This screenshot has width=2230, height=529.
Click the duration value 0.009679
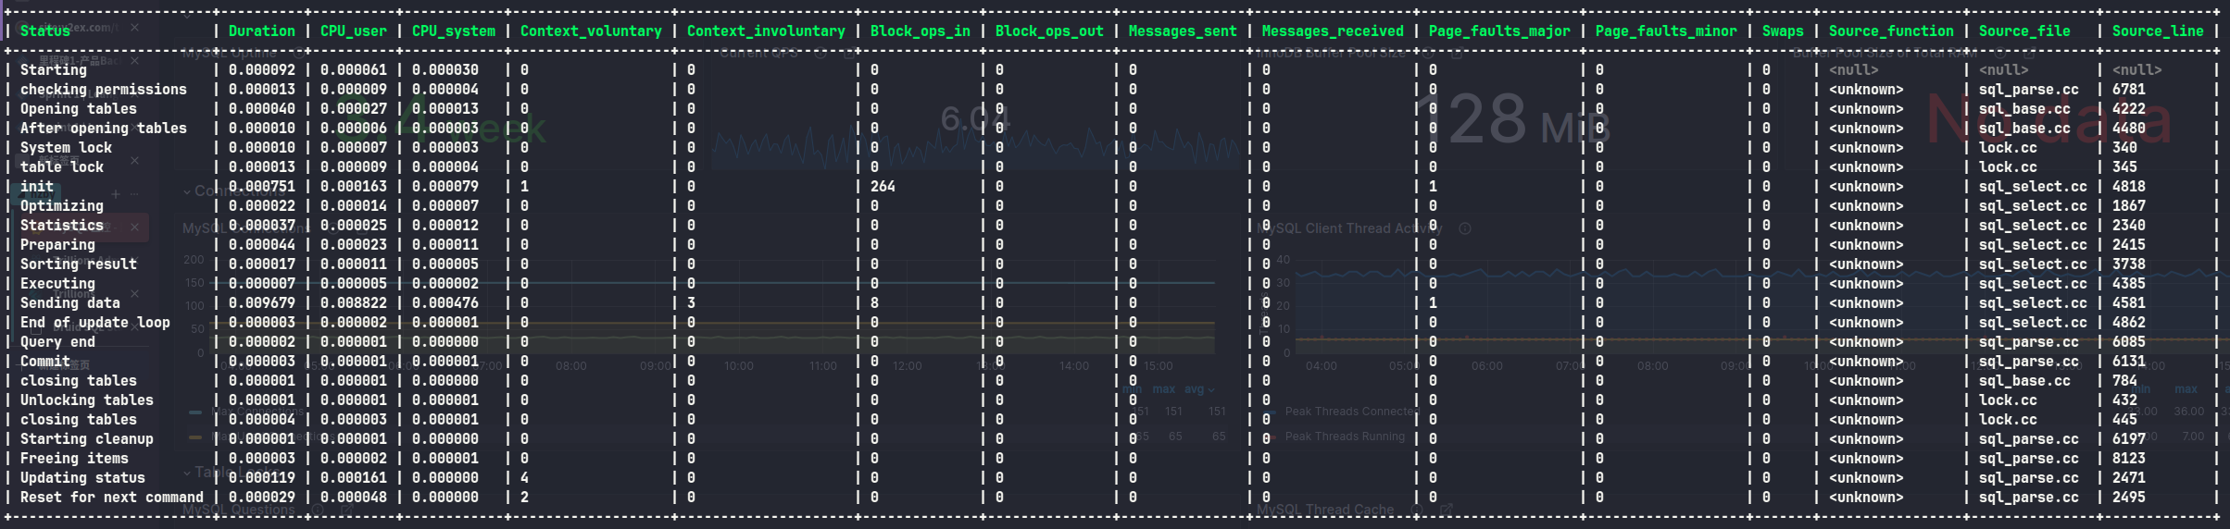(x=261, y=302)
